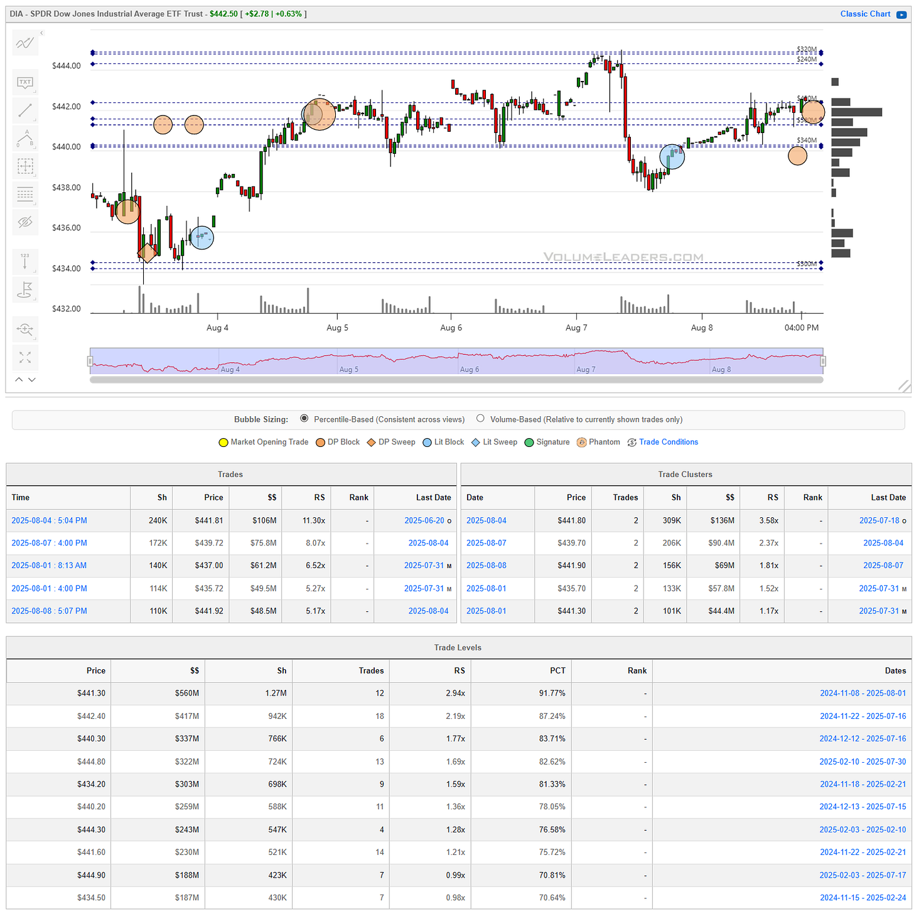Click the Market Opening Trade legend icon

point(223,443)
